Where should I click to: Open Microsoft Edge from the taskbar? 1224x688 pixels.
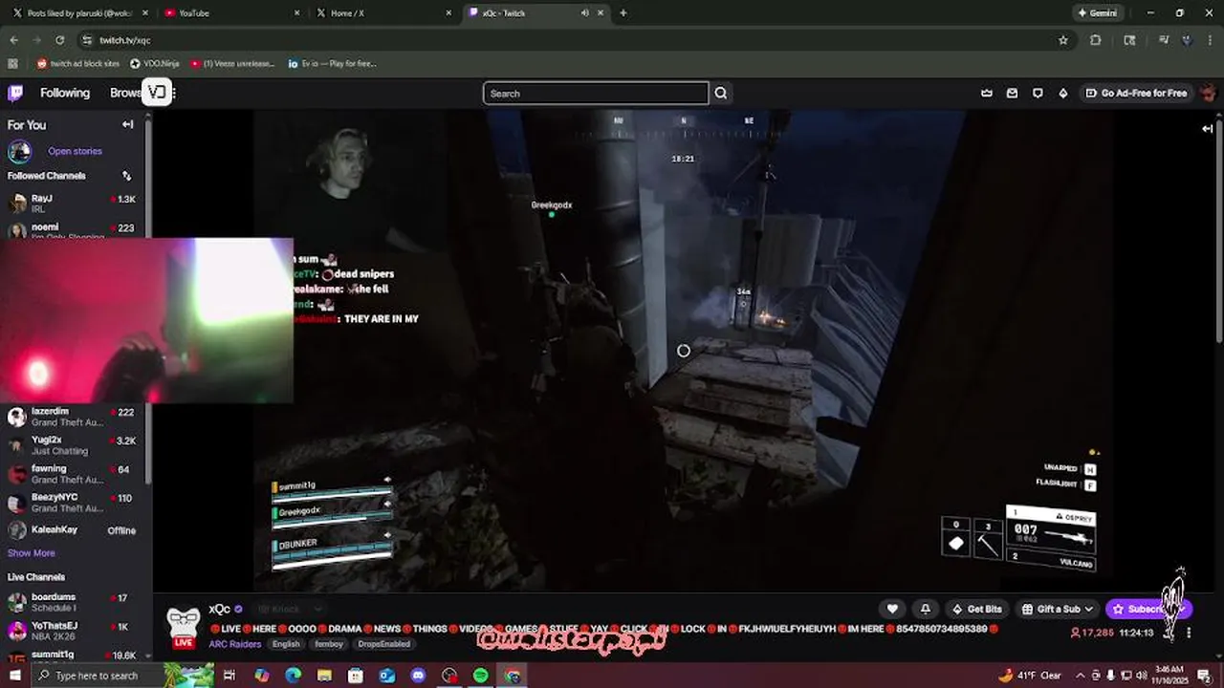click(x=294, y=676)
